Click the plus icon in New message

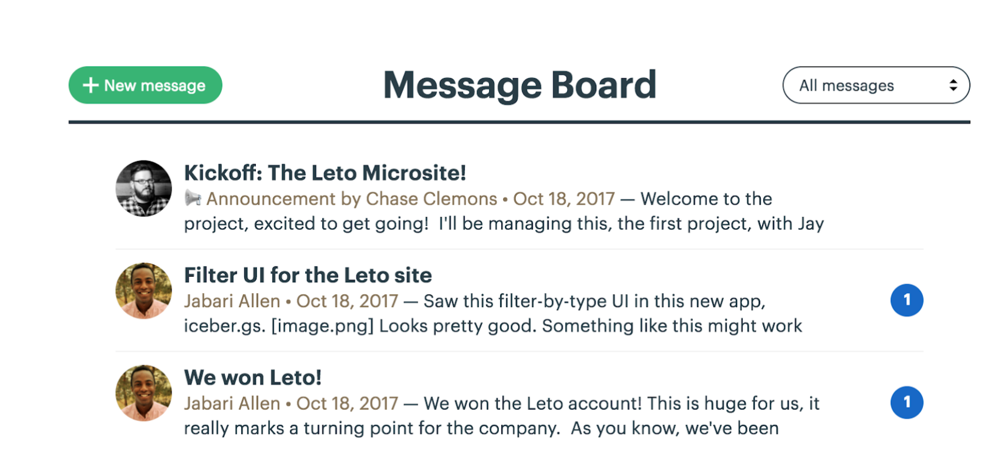[x=91, y=85]
